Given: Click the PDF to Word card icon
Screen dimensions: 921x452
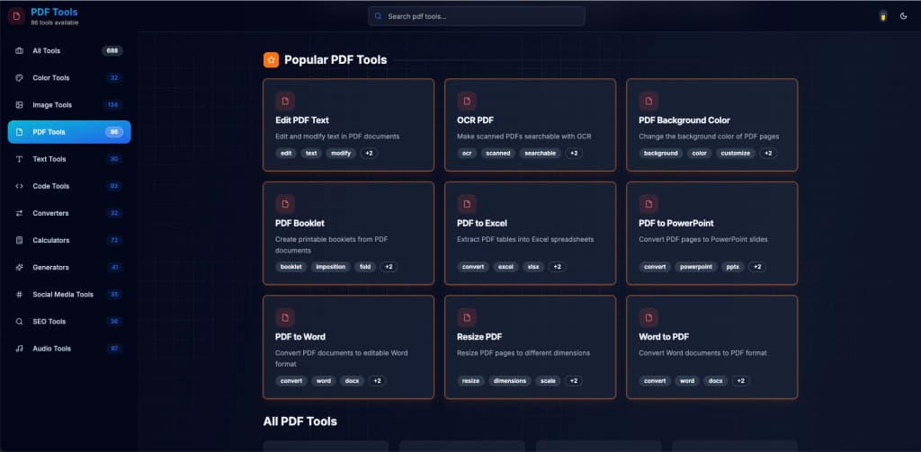Looking at the screenshot, I should tap(285, 317).
